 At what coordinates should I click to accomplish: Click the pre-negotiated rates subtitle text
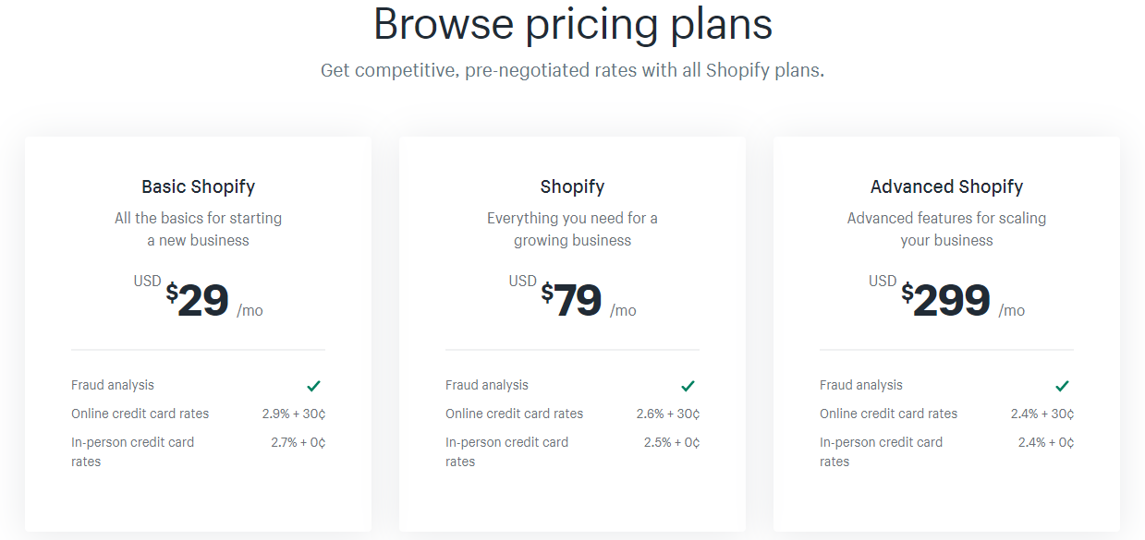click(x=572, y=70)
